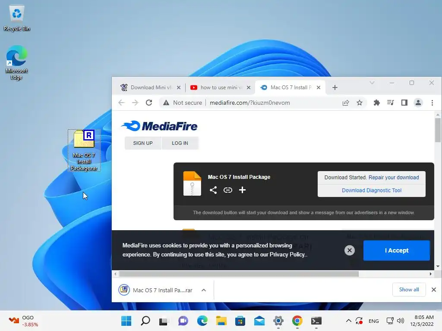Open the clock showing 8:05 AM
Viewport: 442px width, 331px height.
[x=422, y=321]
